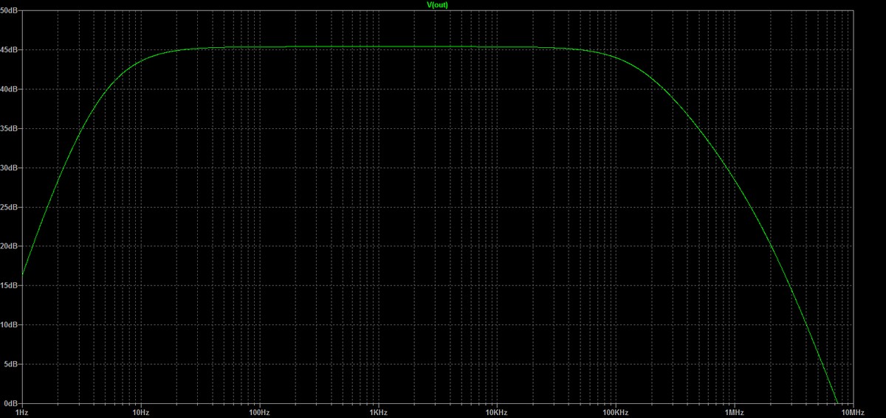Click the 40dB vertical axis label
The width and height of the screenshot is (886, 418).
10,89
